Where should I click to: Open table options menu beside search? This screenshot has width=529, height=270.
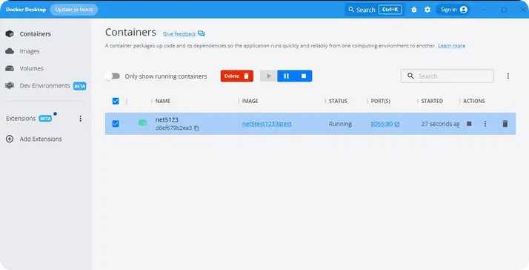pyautogui.click(x=508, y=76)
